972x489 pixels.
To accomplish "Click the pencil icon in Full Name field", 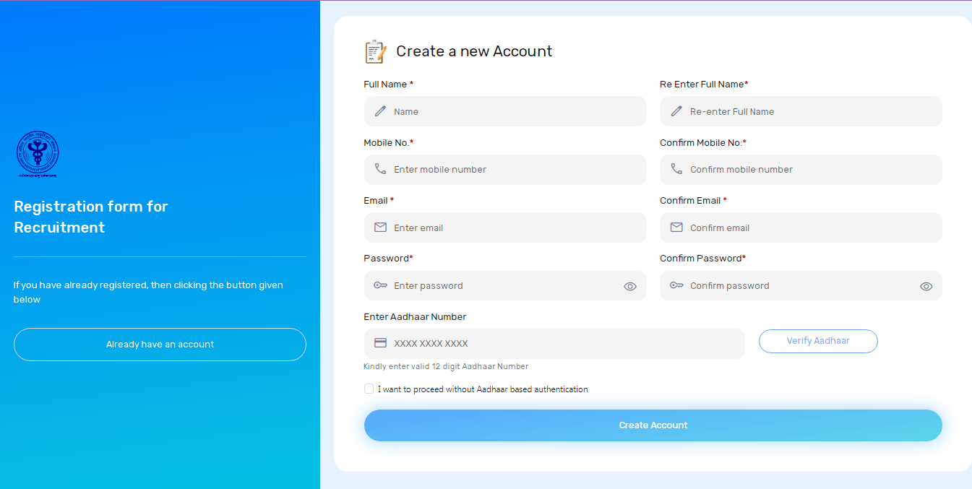I will 380,111.
